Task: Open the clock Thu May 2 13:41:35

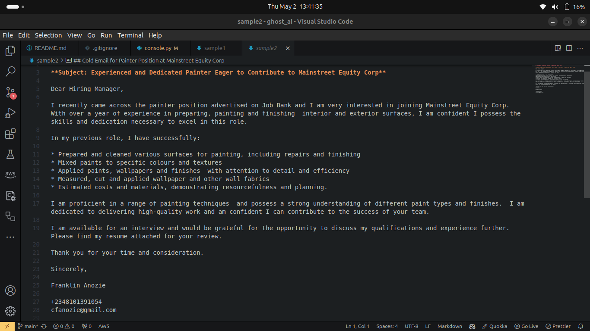Action: pyautogui.click(x=295, y=6)
